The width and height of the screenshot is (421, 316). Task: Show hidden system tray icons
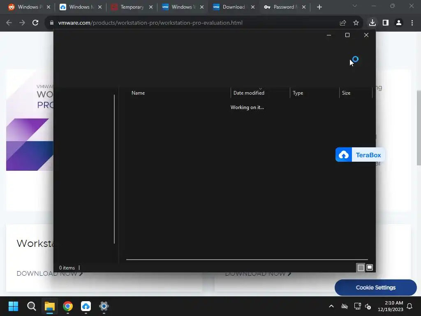[x=331, y=306]
